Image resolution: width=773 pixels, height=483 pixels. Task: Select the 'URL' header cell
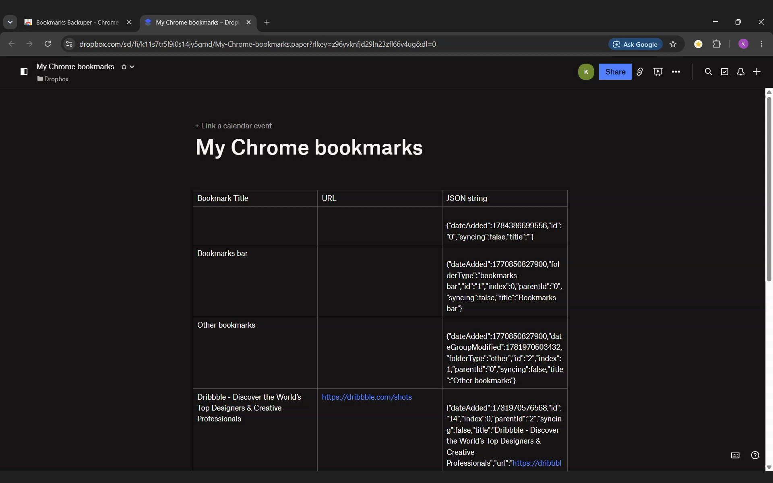380,198
